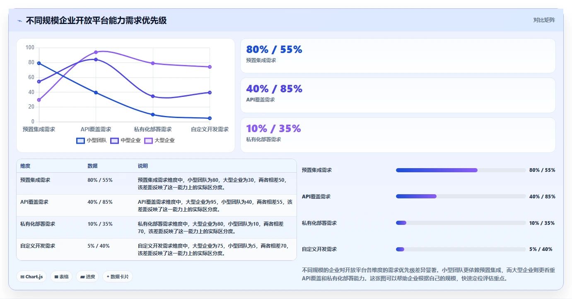Click the 数据 column header

coord(92,166)
